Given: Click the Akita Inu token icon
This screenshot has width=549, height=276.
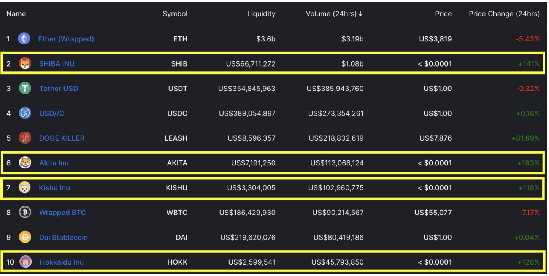Looking at the screenshot, I should click(25, 163).
